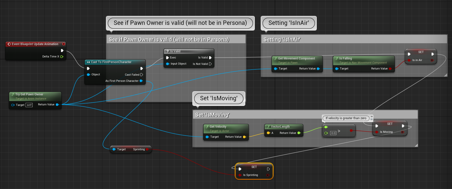Select the Return Value pin of Try Get Pawn Owner
This screenshot has height=189, width=452.
point(57,105)
